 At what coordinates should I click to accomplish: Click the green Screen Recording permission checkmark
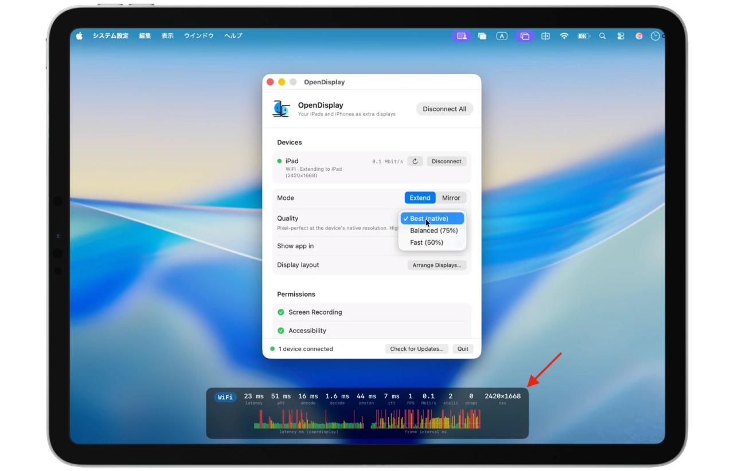[281, 312]
